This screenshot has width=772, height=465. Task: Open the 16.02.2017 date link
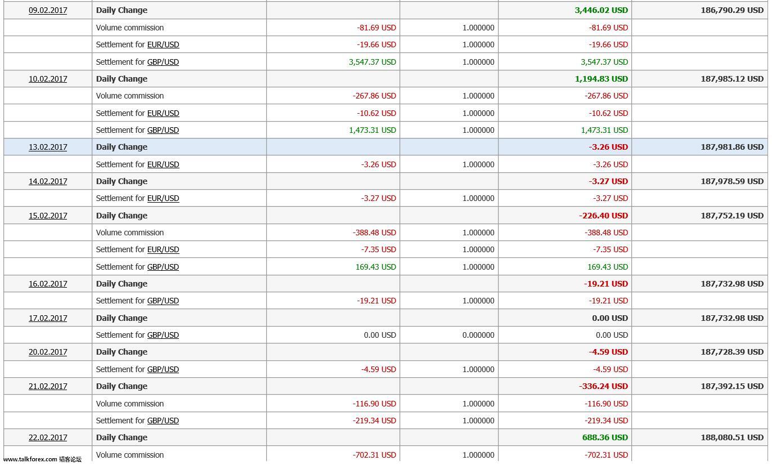click(48, 284)
